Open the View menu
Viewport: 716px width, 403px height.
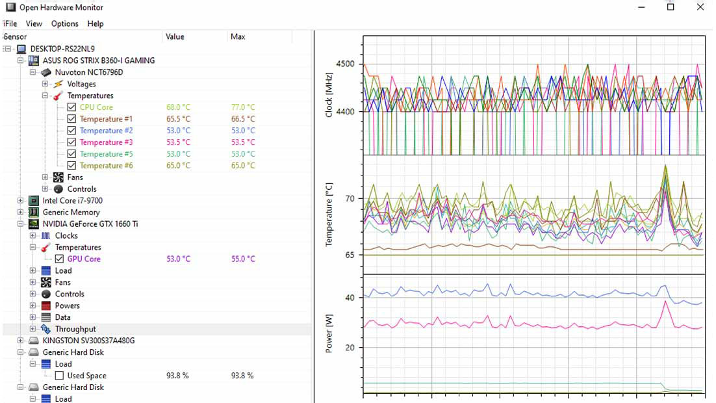34,23
